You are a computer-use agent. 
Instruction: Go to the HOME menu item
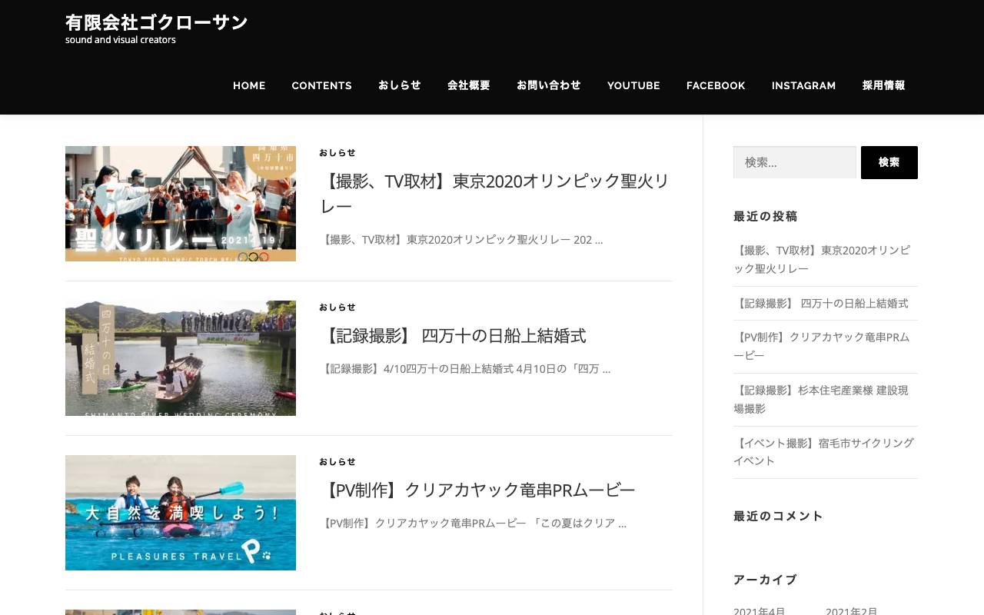249,85
